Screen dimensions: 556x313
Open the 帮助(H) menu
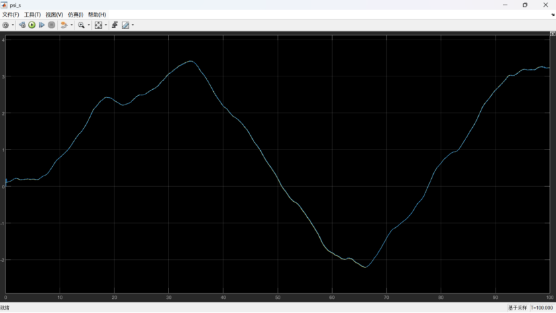[97, 14]
